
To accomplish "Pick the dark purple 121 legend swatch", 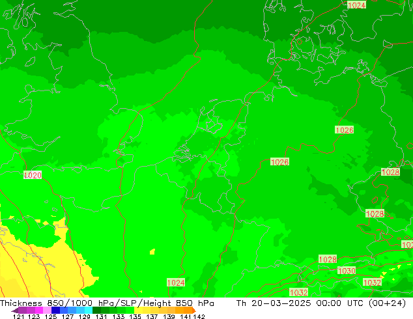I will click(x=22, y=311).
